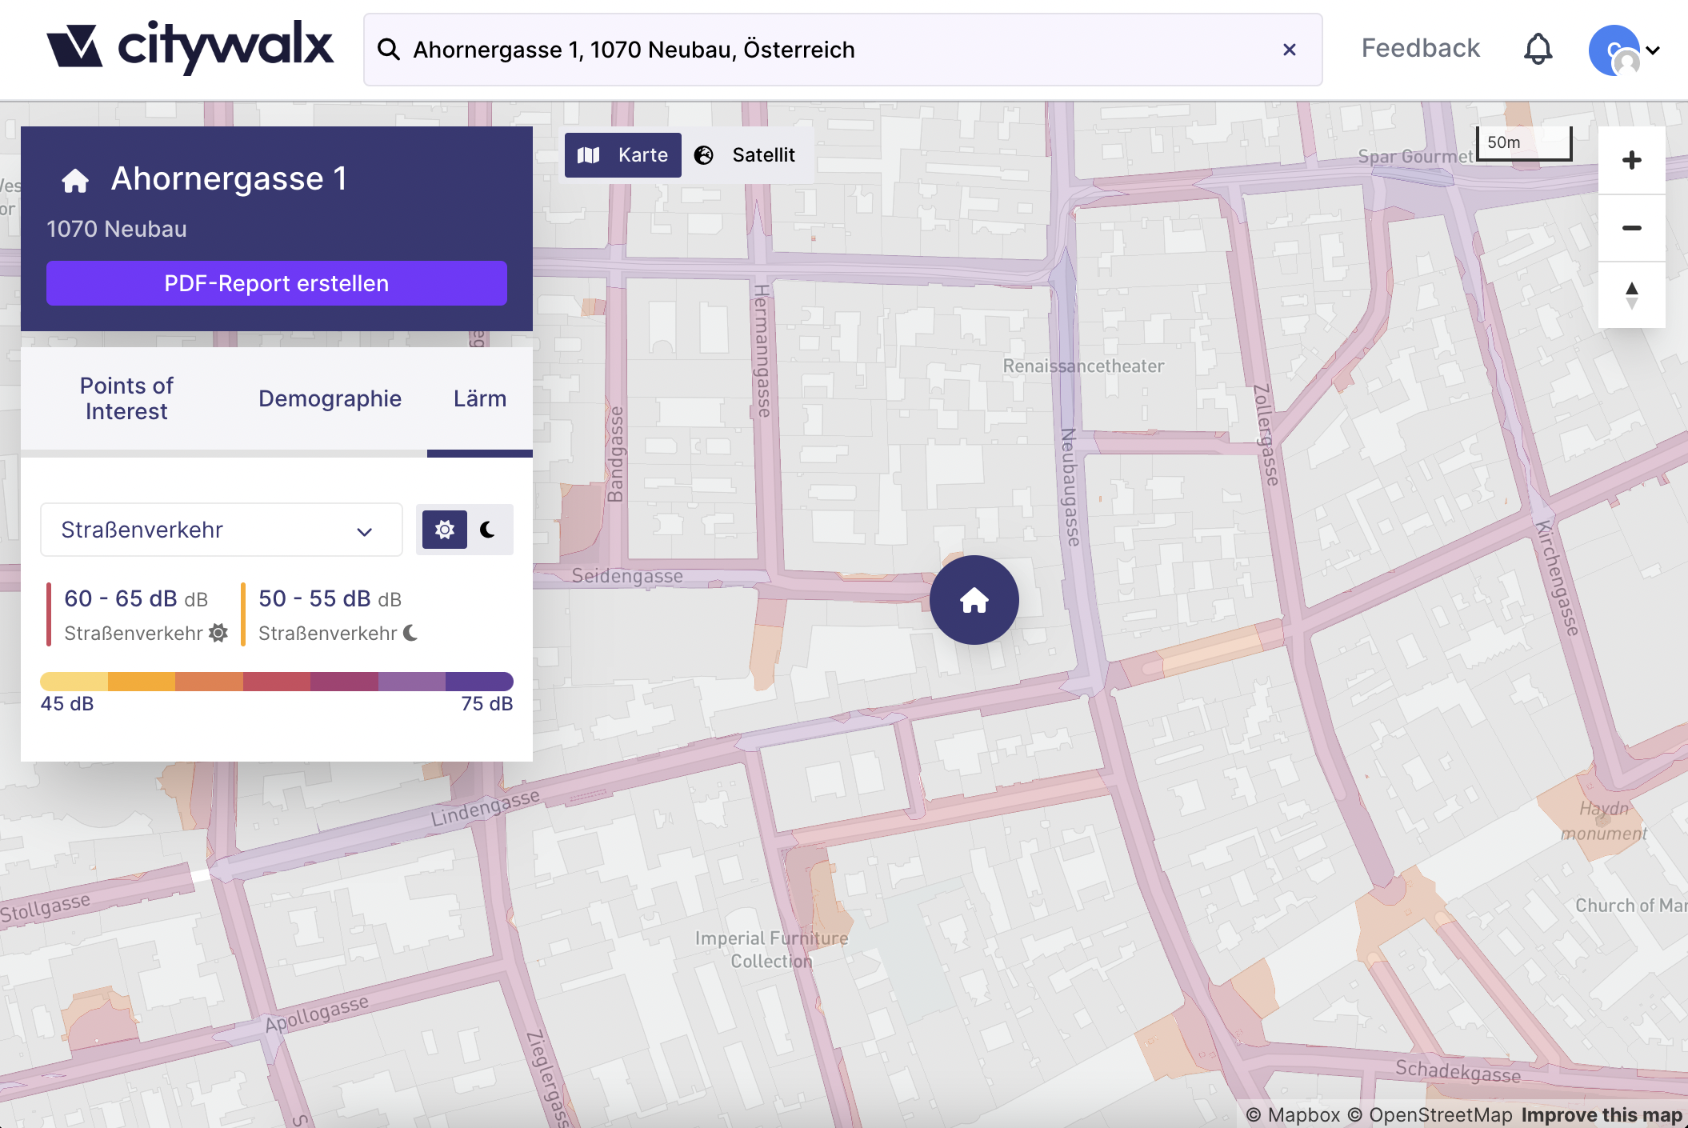Click Improve this map link
This screenshot has height=1128, width=1688.
click(x=1602, y=1115)
